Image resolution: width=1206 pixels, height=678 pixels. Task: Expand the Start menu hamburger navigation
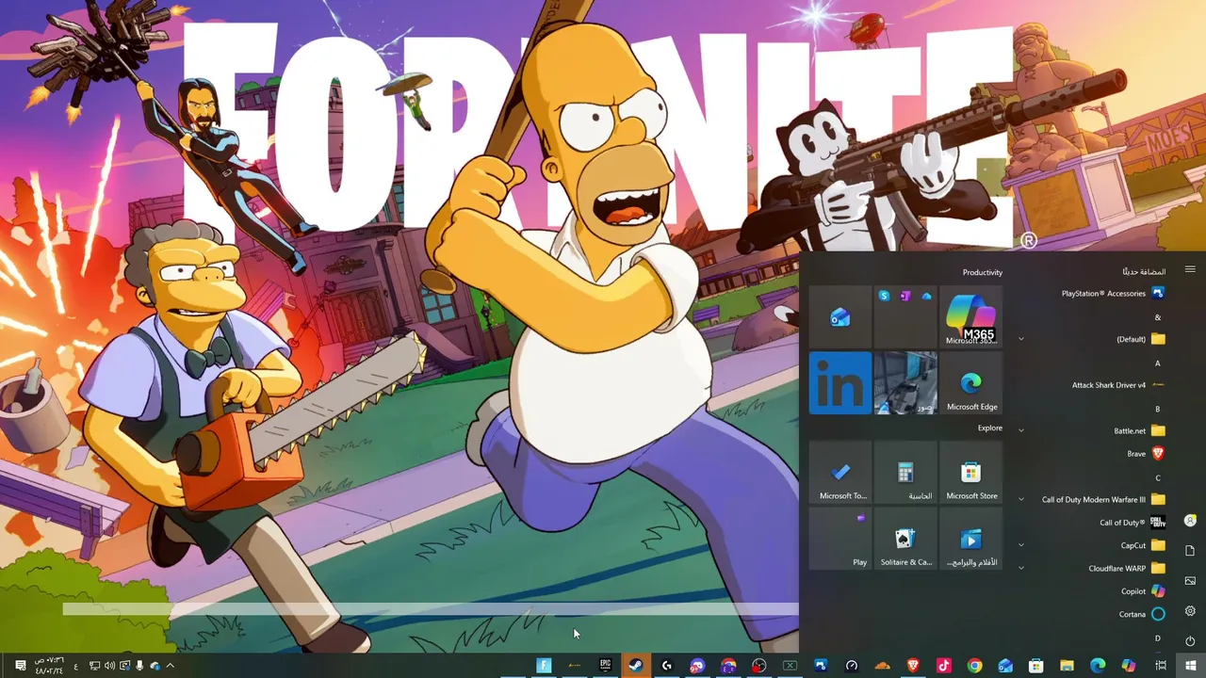[1190, 270]
